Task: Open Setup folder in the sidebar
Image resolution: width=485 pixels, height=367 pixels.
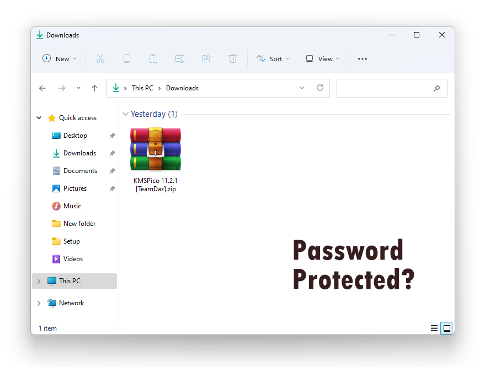Action: click(x=71, y=241)
